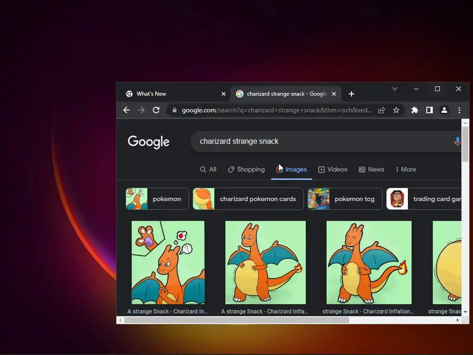Screen dimensions: 473x355
Task: Open the Charizard thinking about berry image
Action: pos(168,263)
